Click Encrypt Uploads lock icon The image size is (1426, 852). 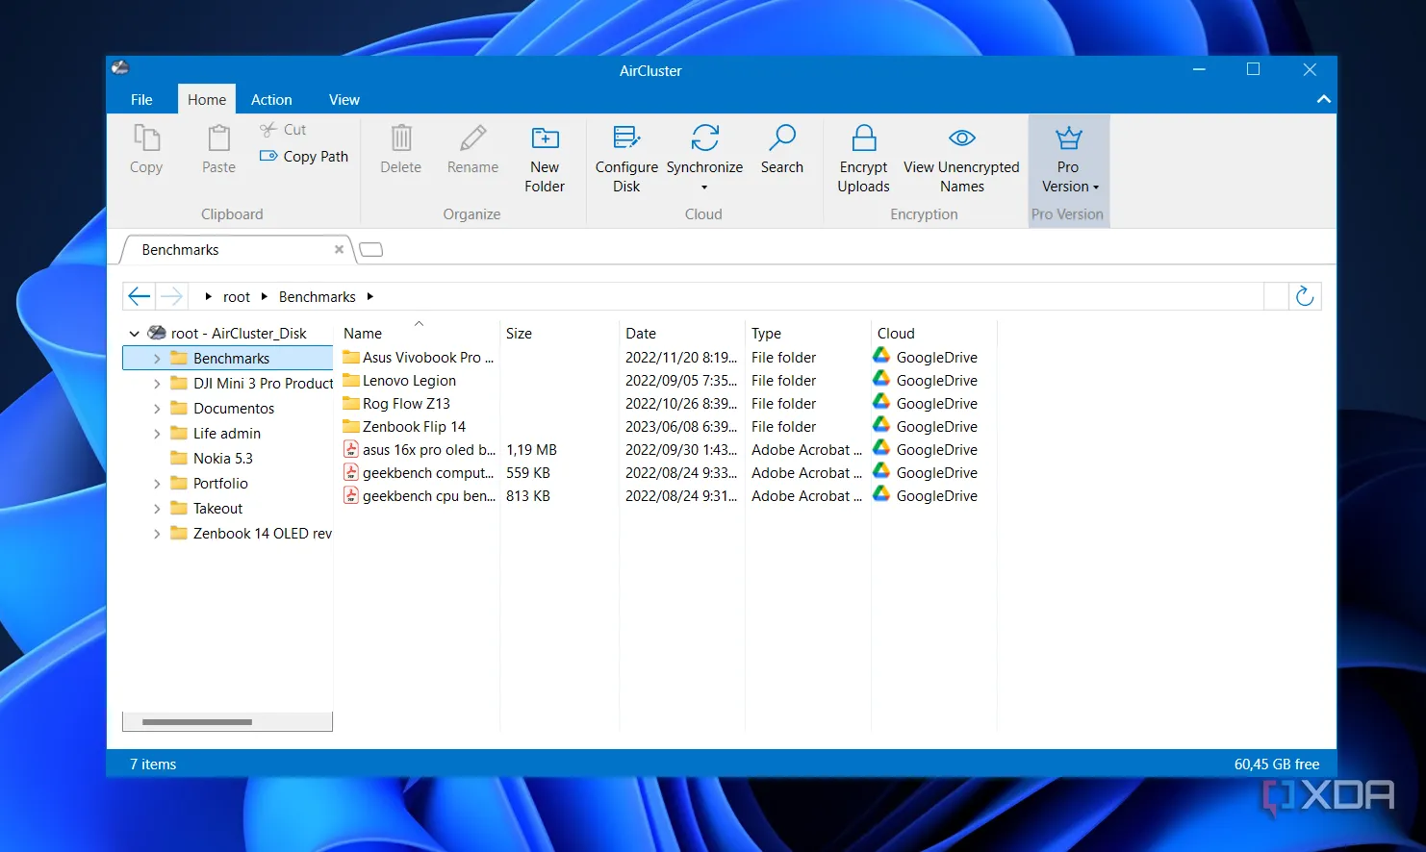[x=864, y=138]
